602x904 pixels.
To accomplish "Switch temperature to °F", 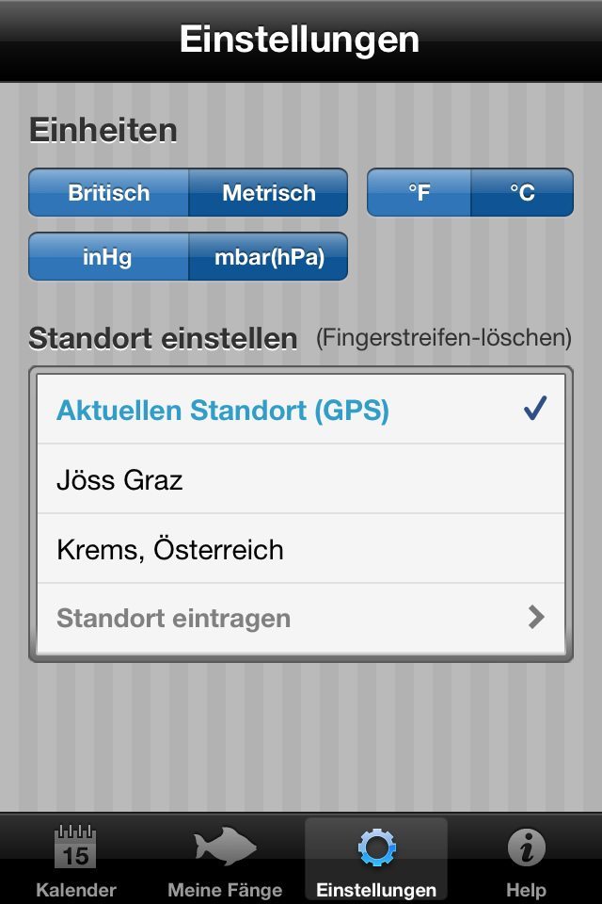I will tap(419, 193).
